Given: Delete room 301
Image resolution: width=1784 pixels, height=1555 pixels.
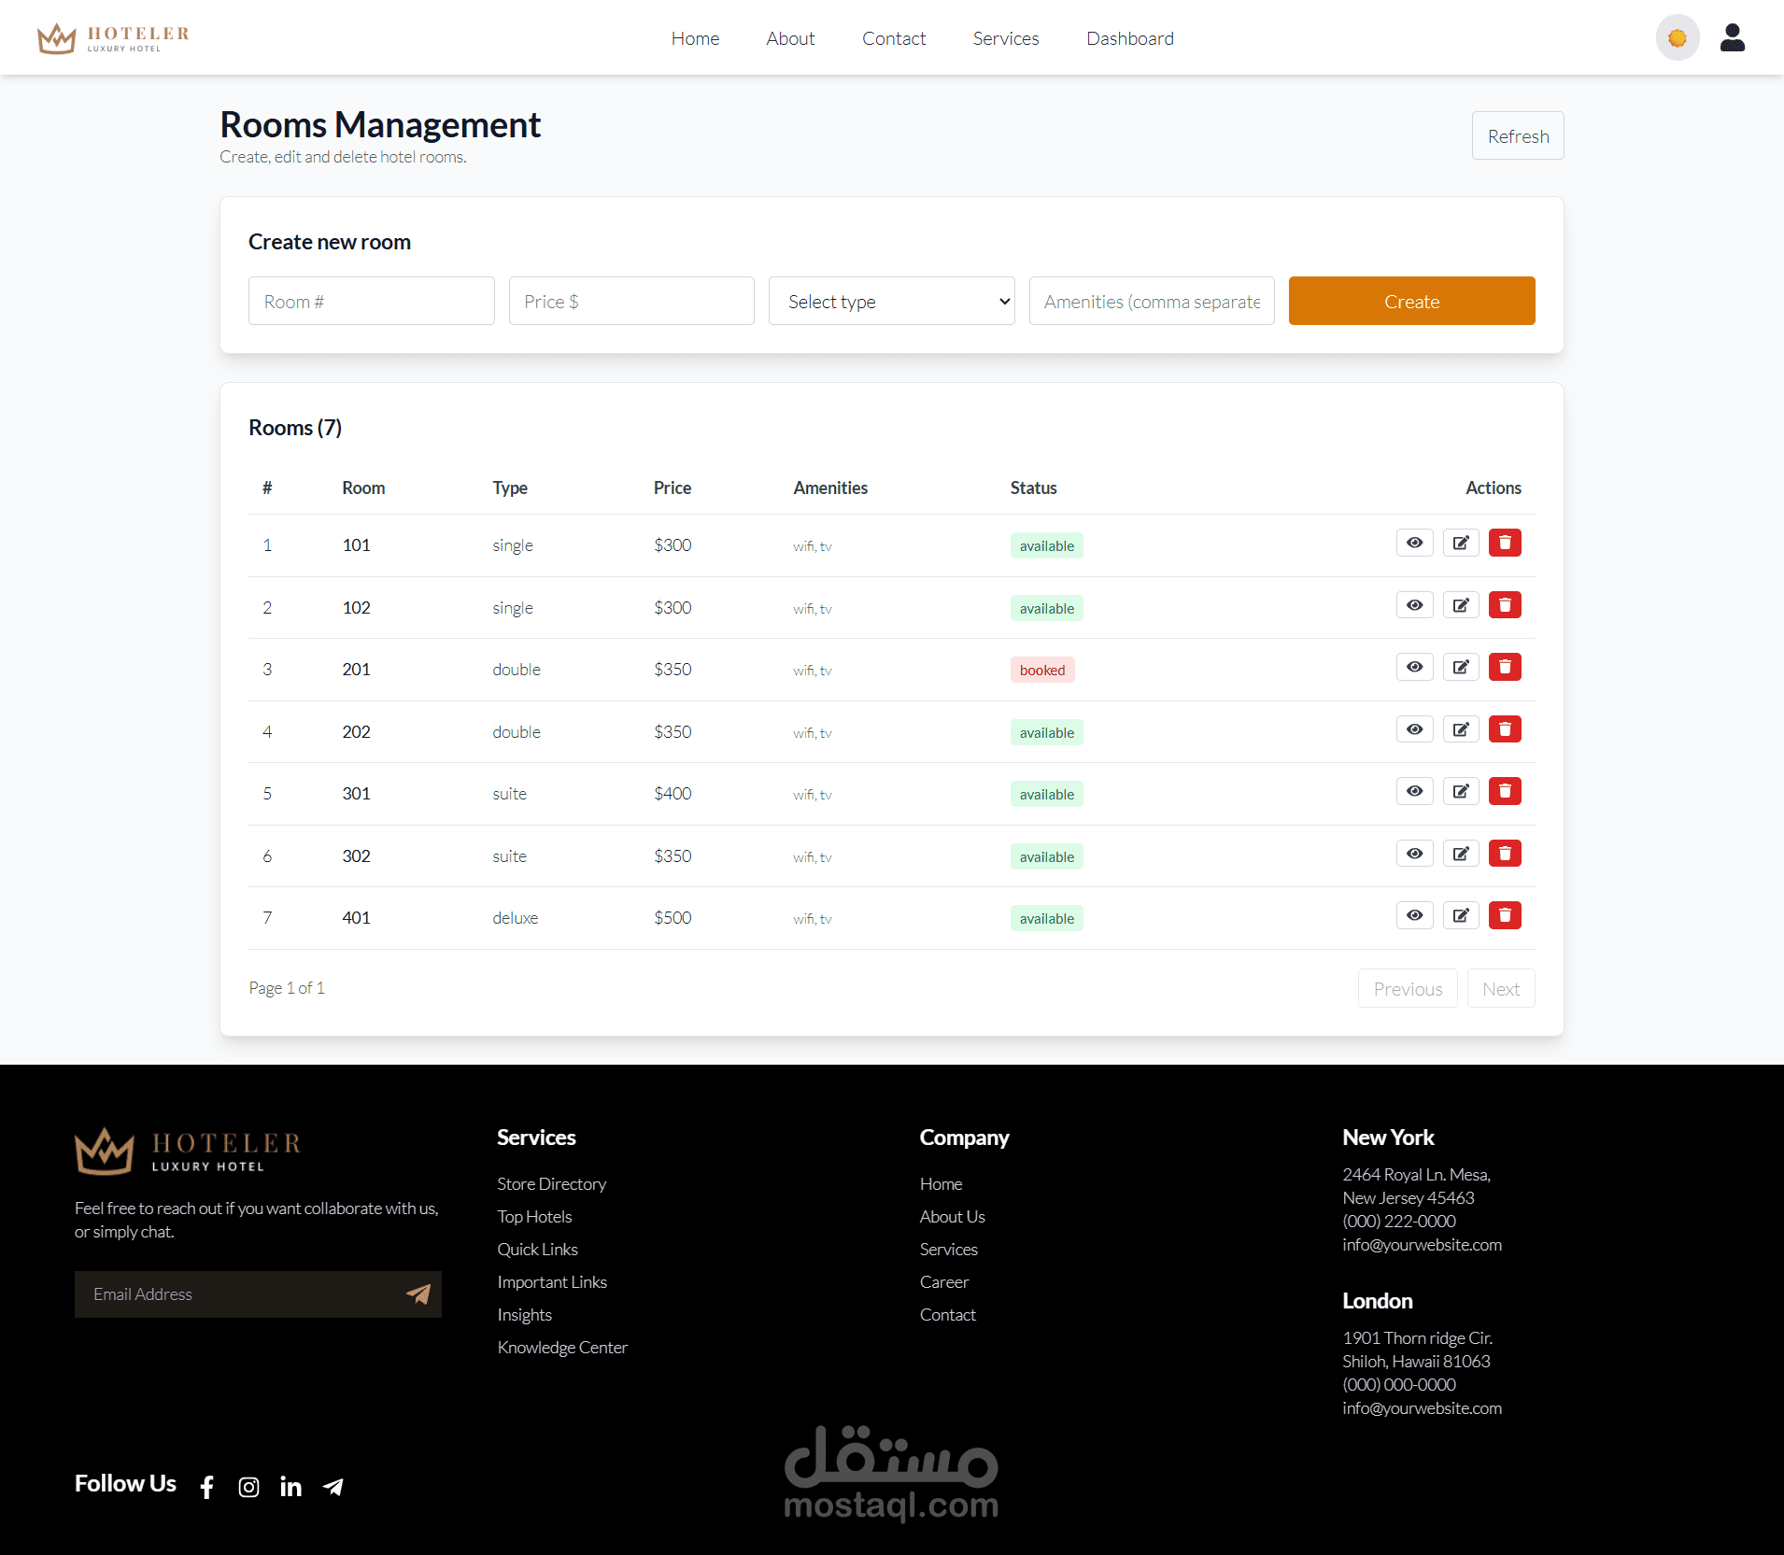Looking at the screenshot, I should 1505,791.
